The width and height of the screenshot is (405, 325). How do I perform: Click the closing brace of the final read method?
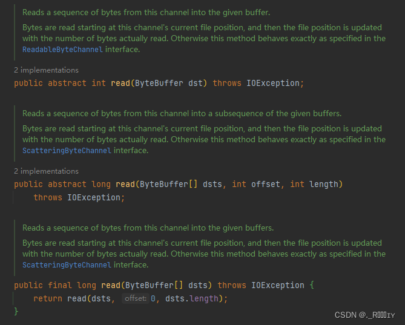[16, 311]
